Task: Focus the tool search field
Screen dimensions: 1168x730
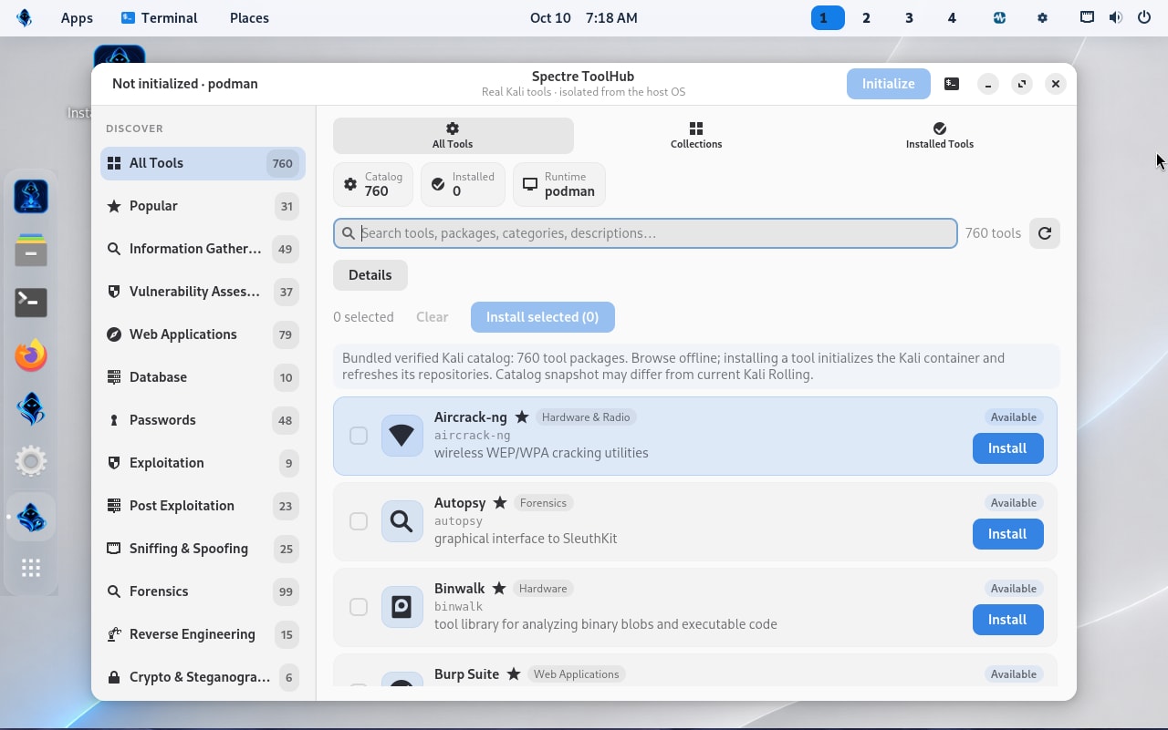Action: coord(645,233)
